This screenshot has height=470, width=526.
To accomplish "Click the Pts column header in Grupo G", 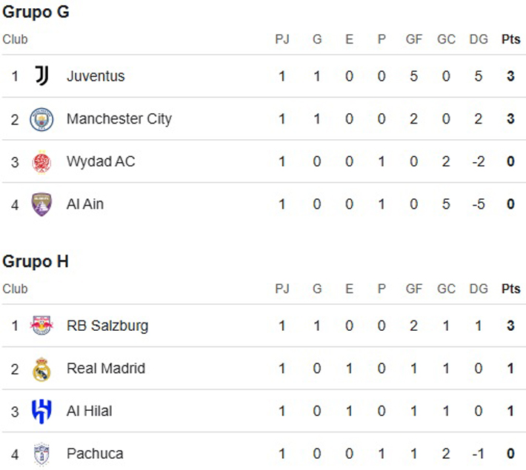I will point(510,39).
